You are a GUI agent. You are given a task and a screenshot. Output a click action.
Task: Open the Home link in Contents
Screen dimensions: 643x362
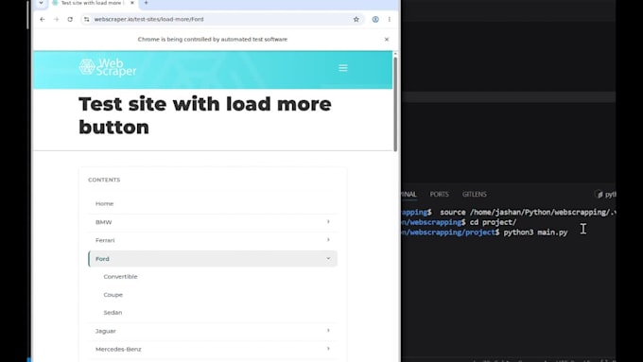(x=105, y=204)
